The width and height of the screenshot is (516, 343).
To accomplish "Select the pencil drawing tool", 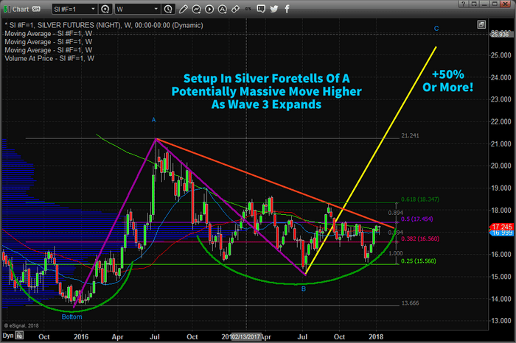I will [x=183, y=9].
